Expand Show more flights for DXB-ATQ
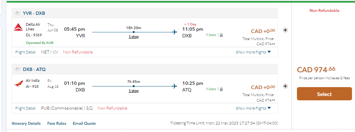The height and width of the screenshot is (132, 355). pyautogui.click(x=253, y=108)
